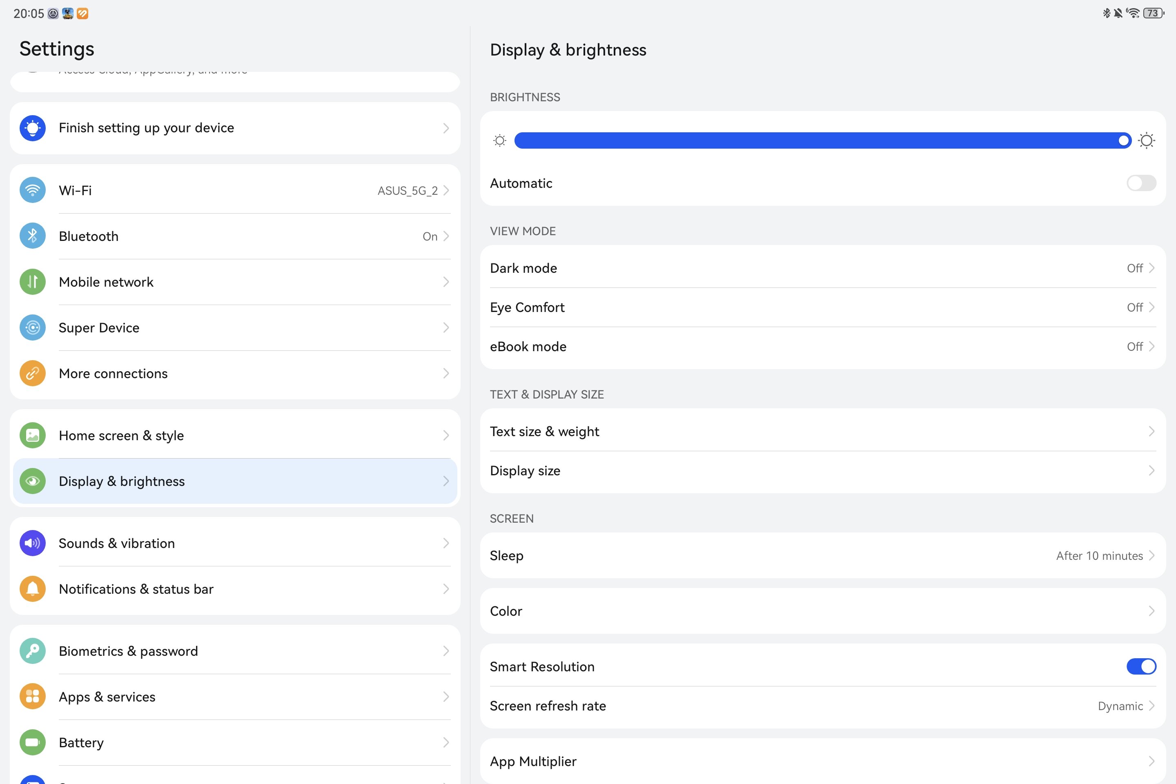
Task: Open Color settings chevron
Action: tap(1151, 611)
